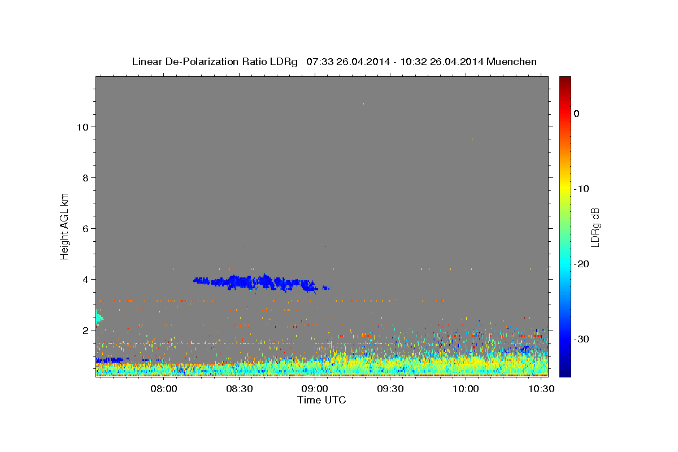Click the 08:30 time tick label
The image size is (678, 452).
click(240, 389)
